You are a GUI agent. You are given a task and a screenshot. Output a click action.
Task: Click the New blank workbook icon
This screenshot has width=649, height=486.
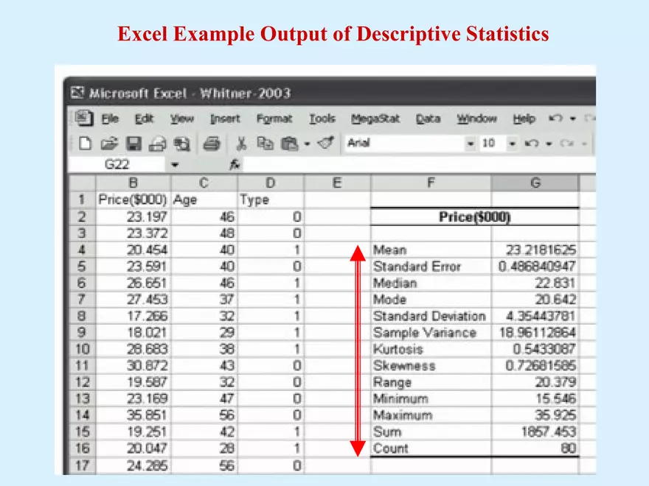85,144
